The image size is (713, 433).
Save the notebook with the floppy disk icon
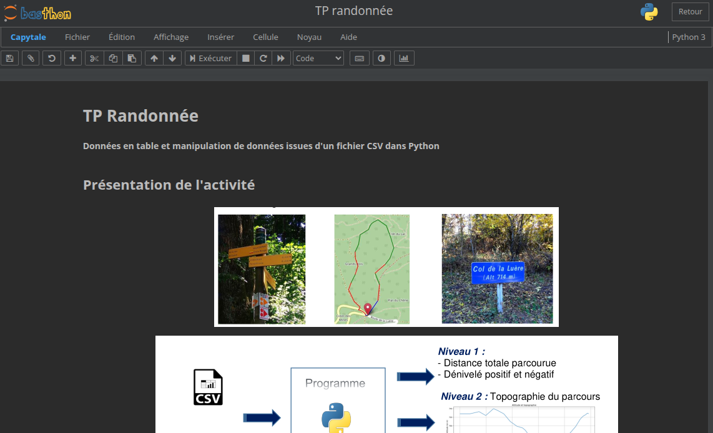pyautogui.click(x=9, y=58)
